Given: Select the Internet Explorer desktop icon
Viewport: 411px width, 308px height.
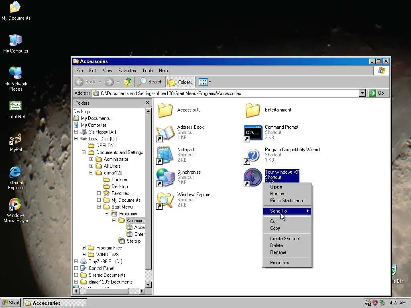Looking at the screenshot, I should pyautogui.click(x=16, y=178).
